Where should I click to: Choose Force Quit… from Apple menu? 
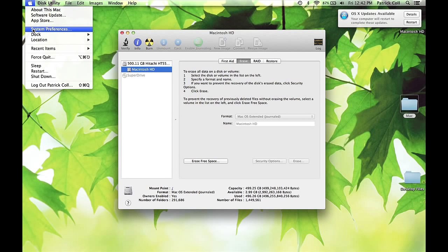[x=59, y=57]
